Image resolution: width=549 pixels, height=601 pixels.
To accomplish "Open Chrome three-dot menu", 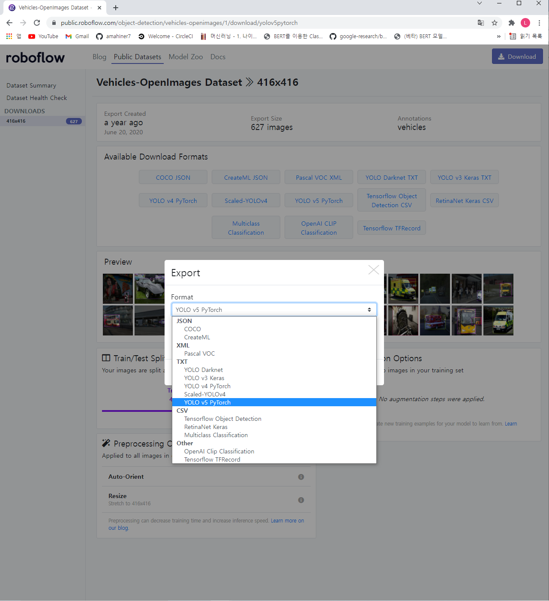I will pyautogui.click(x=540, y=23).
